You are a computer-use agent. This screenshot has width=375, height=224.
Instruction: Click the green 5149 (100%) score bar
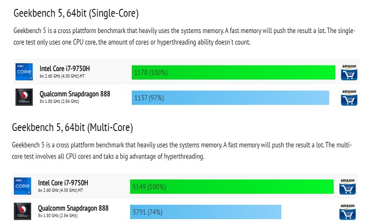232,187
